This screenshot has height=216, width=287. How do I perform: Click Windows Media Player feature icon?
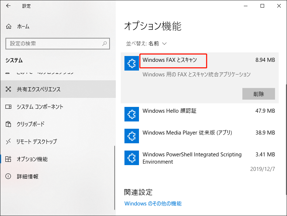coord(132,136)
